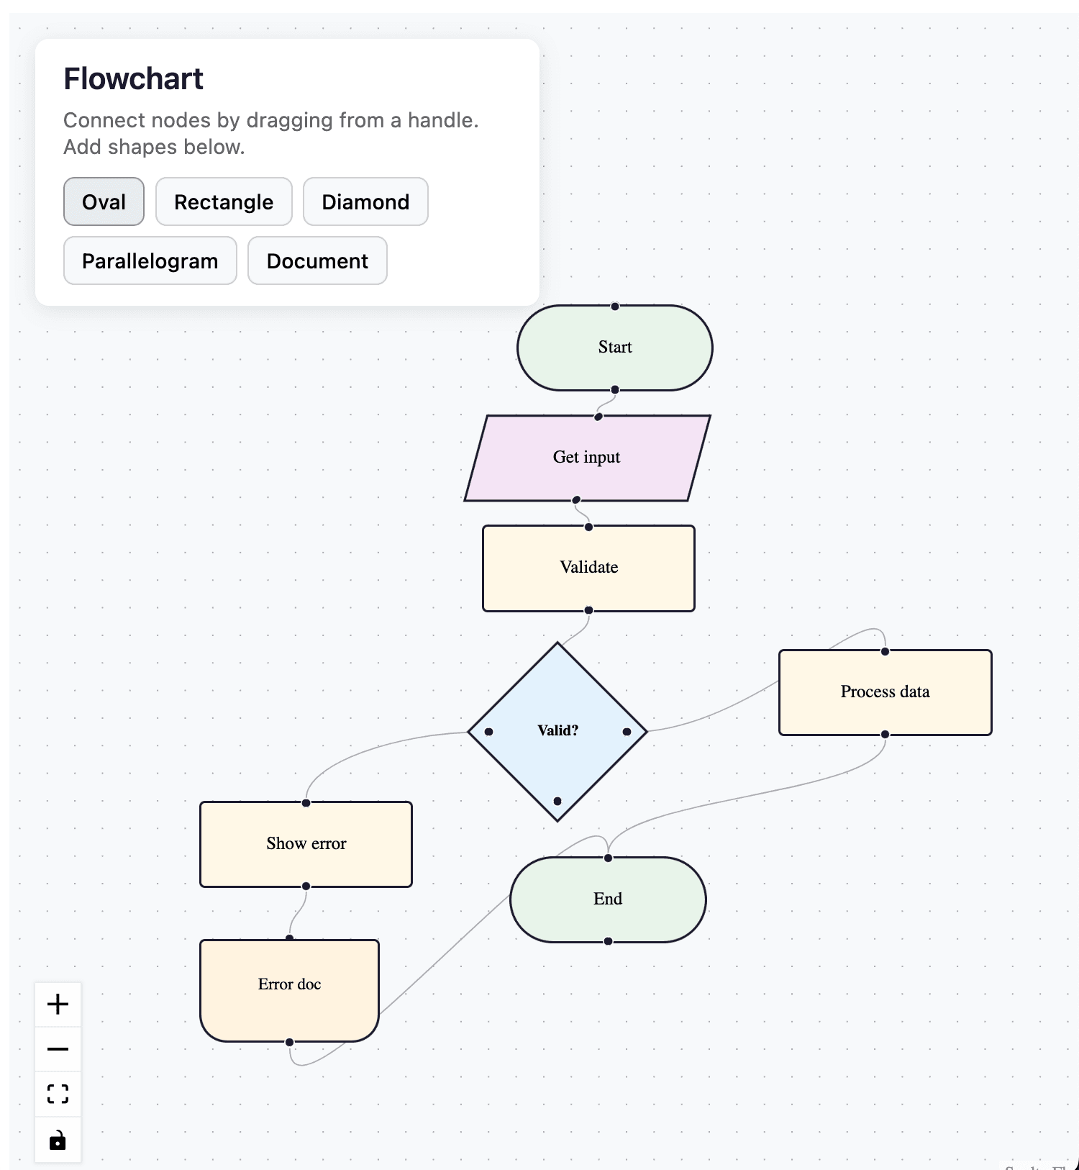Add a Parallelogram shape
The height and width of the screenshot is (1170, 1079).
pos(150,260)
